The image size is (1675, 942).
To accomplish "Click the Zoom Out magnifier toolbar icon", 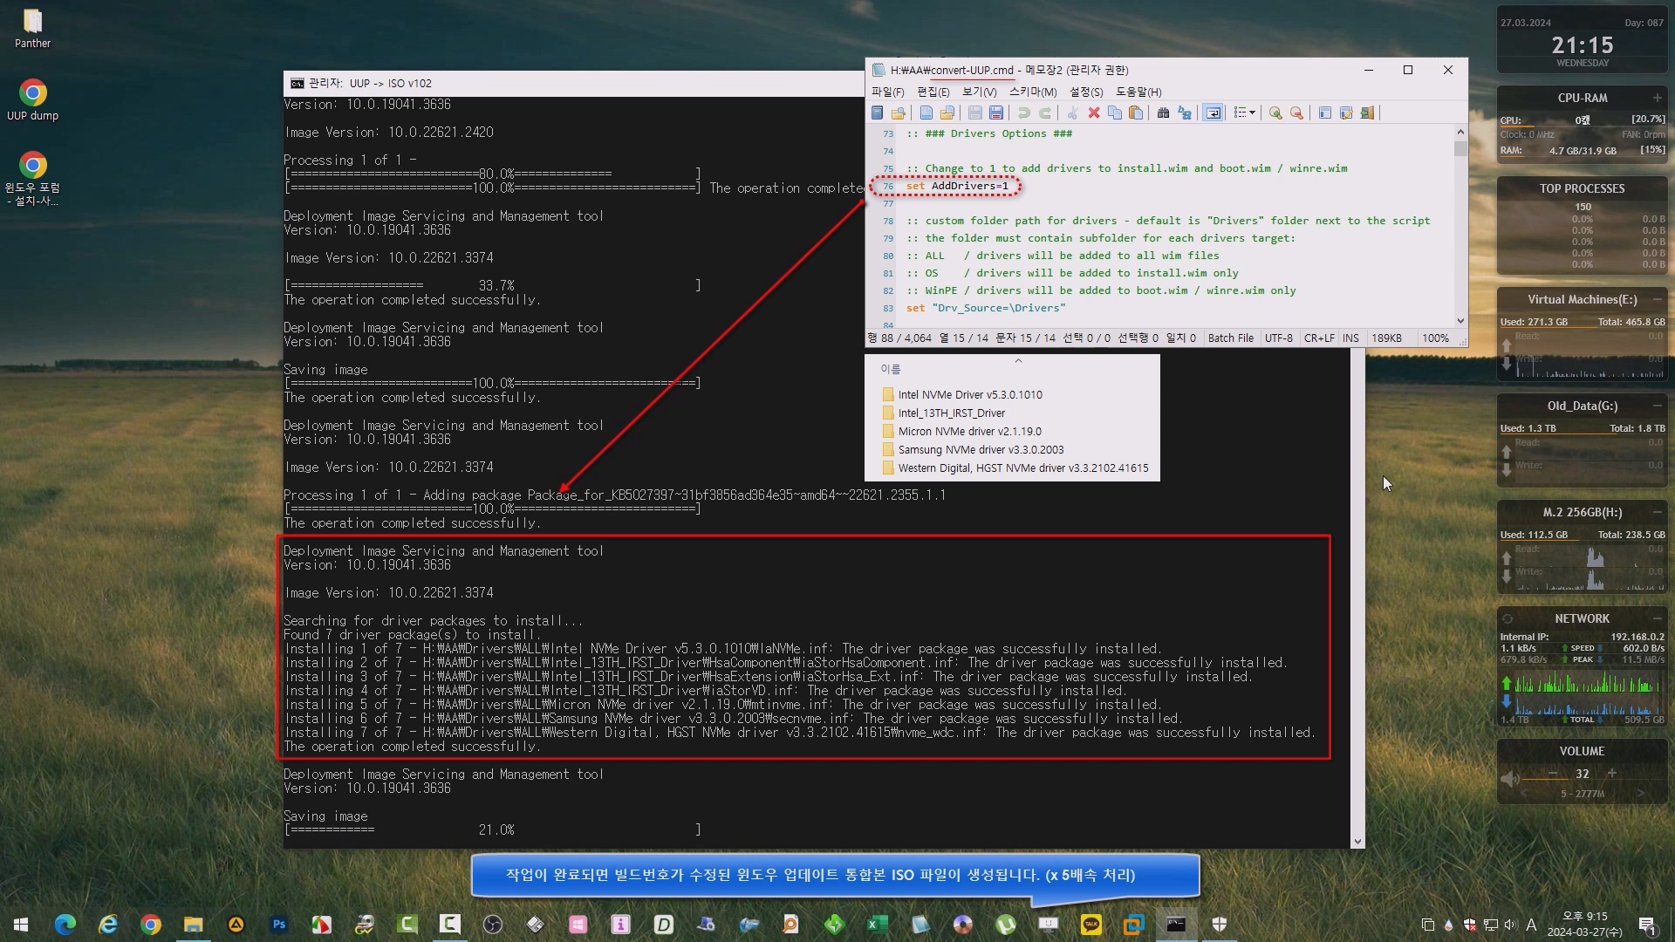I will tap(1297, 113).
